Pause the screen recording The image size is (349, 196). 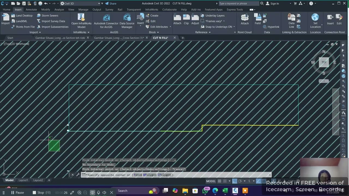17,192
